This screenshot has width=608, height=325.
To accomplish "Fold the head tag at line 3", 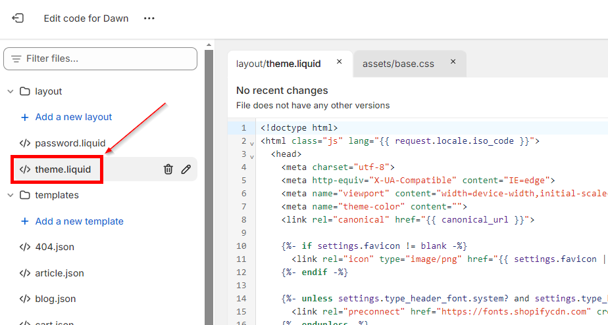I will 252,157.
